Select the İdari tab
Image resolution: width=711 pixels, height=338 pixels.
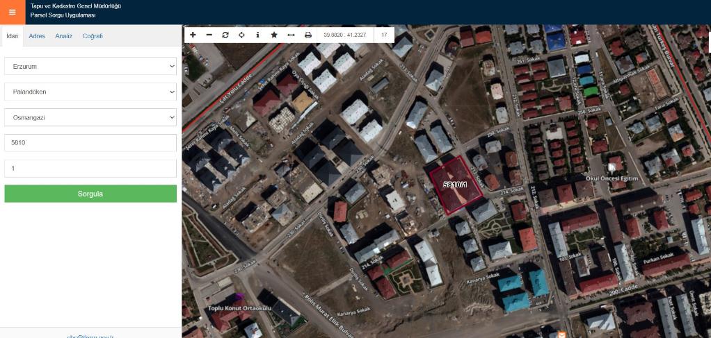[12, 36]
